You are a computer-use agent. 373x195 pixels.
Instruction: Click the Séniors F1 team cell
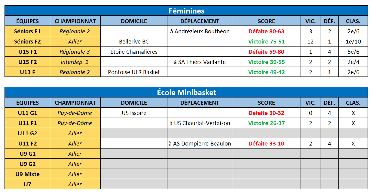(28, 31)
